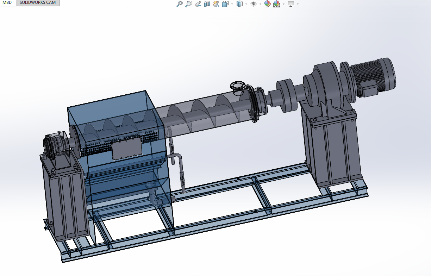This screenshot has height=276, width=431.
Task: Open Edit Appearance tool
Action: [x=268, y=4]
